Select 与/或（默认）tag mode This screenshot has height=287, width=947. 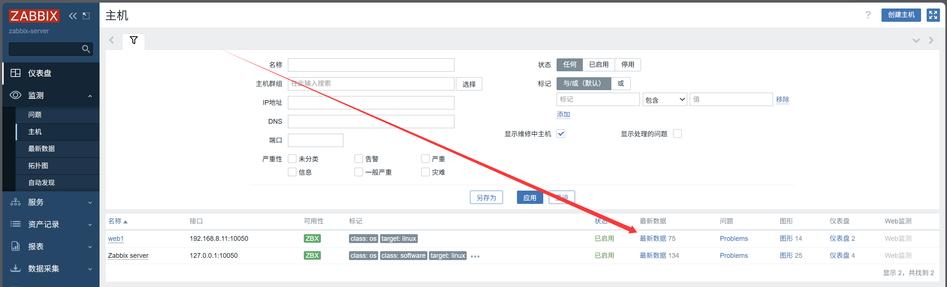[x=584, y=83]
